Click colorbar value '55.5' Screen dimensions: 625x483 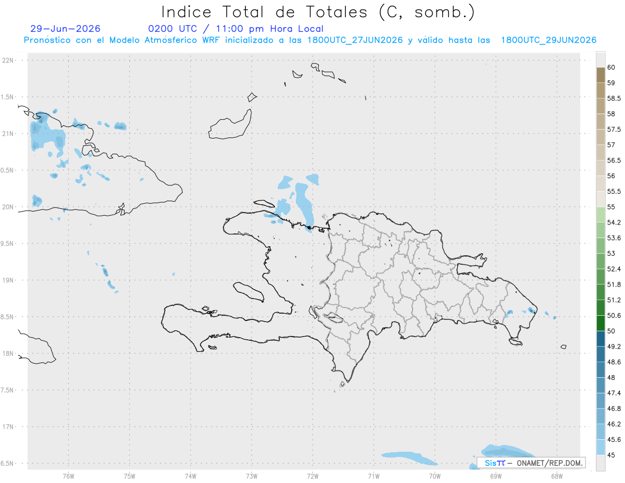tap(614, 191)
